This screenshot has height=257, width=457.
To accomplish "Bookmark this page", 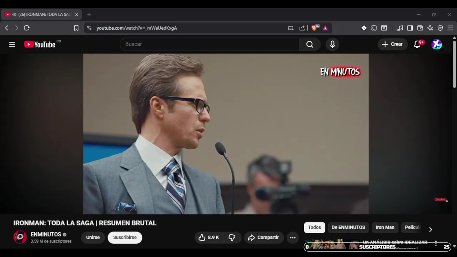I will pos(76,28).
